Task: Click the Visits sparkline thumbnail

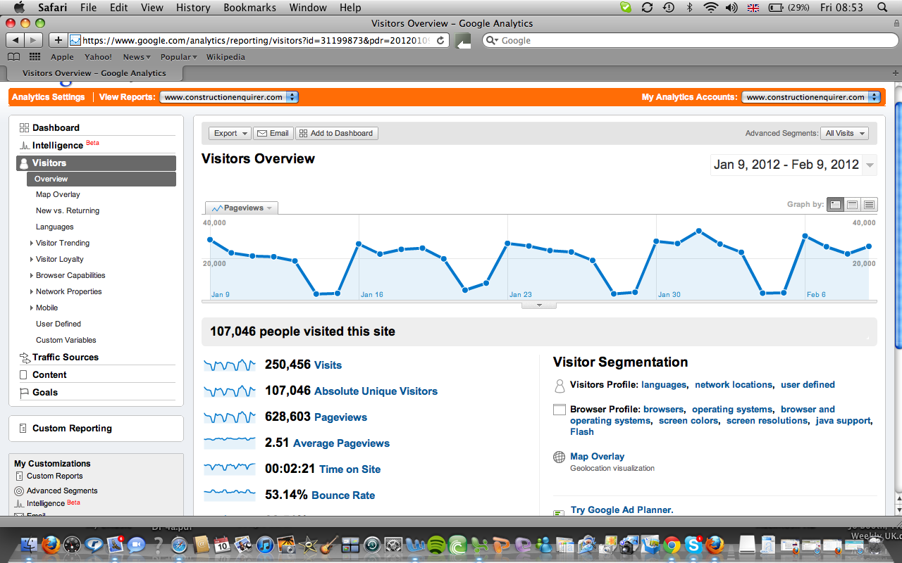Action: pyautogui.click(x=230, y=365)
